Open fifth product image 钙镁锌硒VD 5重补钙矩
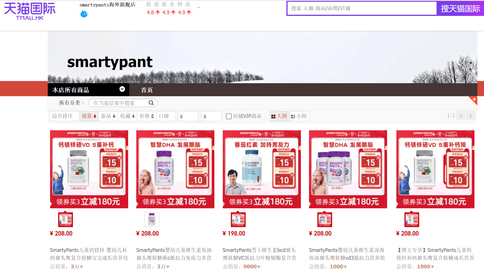 pos(435,169)
